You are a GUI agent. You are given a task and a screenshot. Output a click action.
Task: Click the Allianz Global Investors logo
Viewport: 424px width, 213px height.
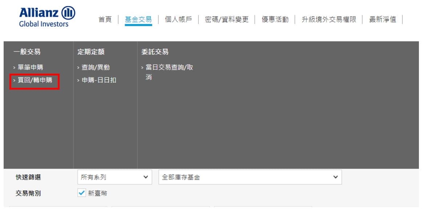coord(47,17)
